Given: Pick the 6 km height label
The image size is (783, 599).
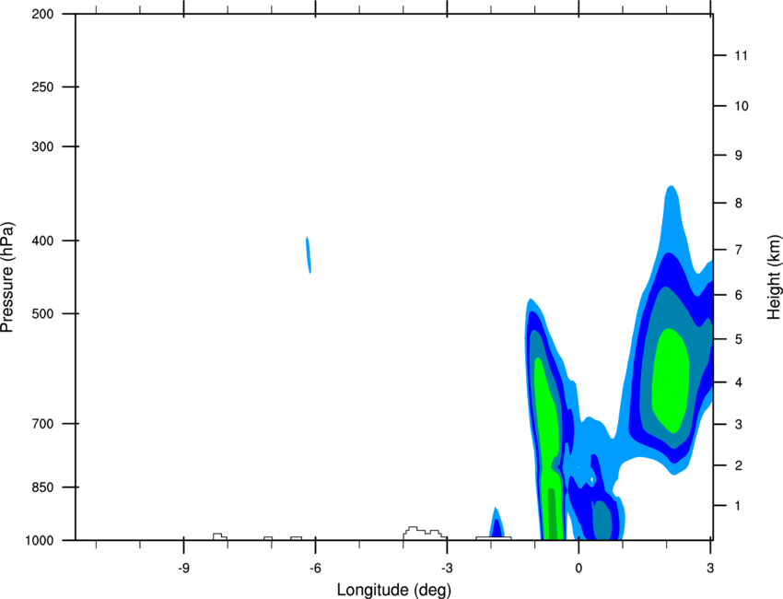Looking at the screenshot, I should click(739, 295).
